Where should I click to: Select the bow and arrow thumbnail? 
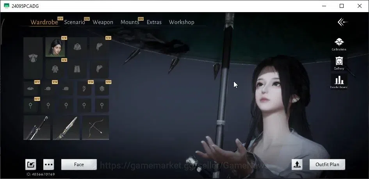point(95,128)
